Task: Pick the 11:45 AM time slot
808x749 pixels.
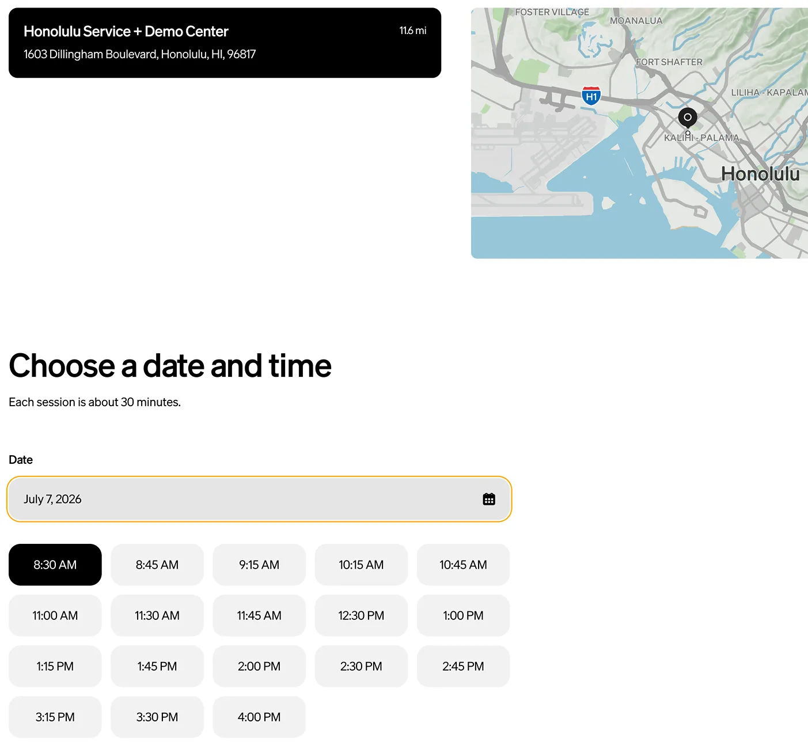Action: tap(259, 615)
